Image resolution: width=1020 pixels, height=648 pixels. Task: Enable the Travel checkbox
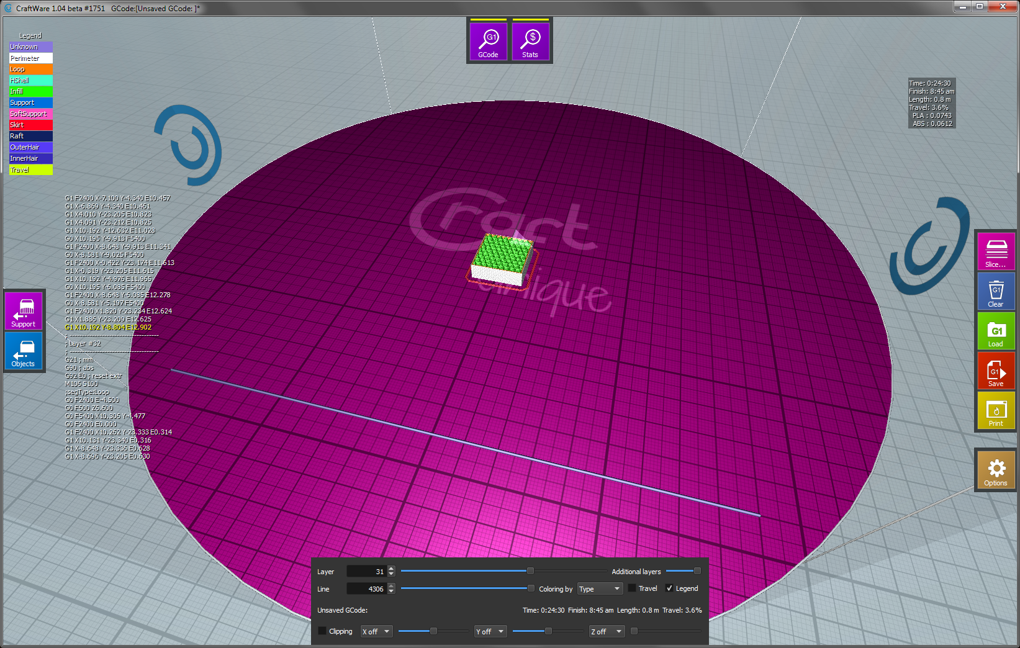click(632, 588)
